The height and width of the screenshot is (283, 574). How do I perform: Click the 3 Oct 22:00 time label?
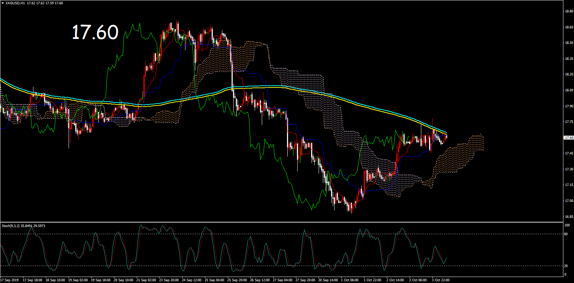441,280
